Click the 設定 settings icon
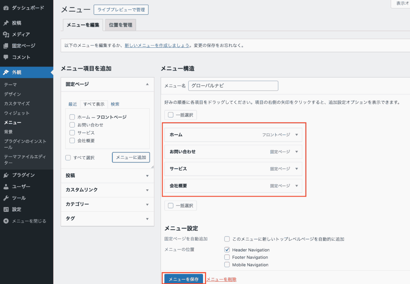 coord(6,209)
